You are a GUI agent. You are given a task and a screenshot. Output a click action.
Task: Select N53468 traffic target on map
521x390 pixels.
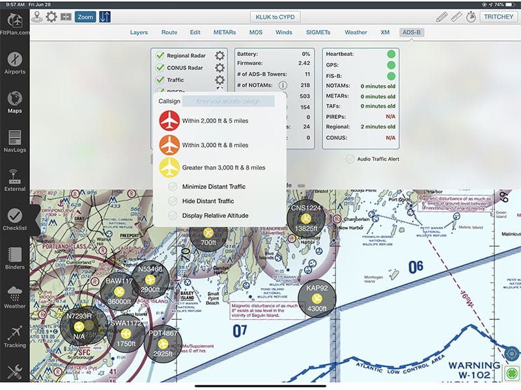click(150, 279)
